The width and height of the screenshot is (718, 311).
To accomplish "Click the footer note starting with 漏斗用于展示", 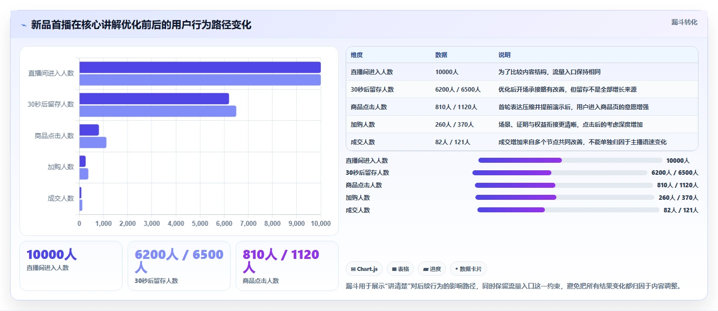I will (x=514, y=286).
